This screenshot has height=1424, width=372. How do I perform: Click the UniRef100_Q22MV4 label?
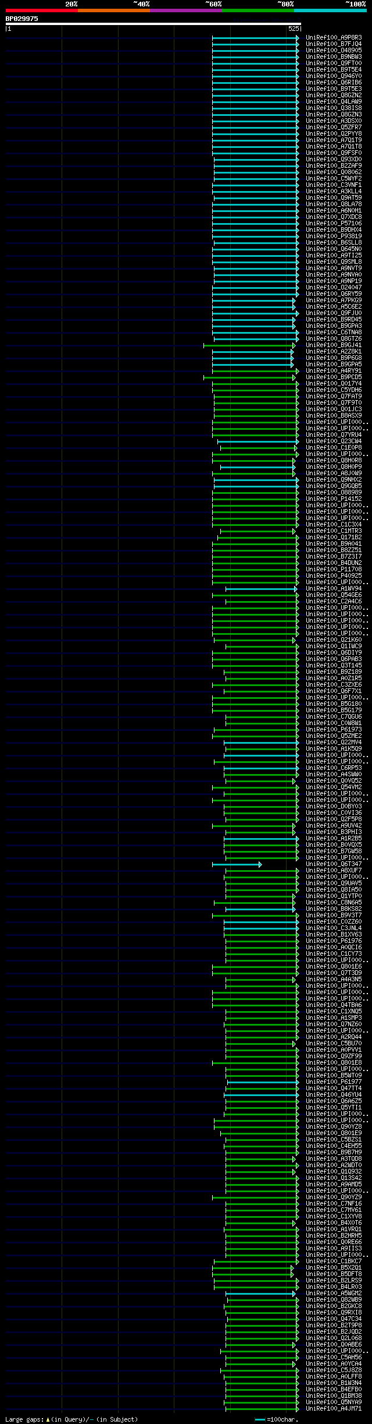tap(334, 743)
